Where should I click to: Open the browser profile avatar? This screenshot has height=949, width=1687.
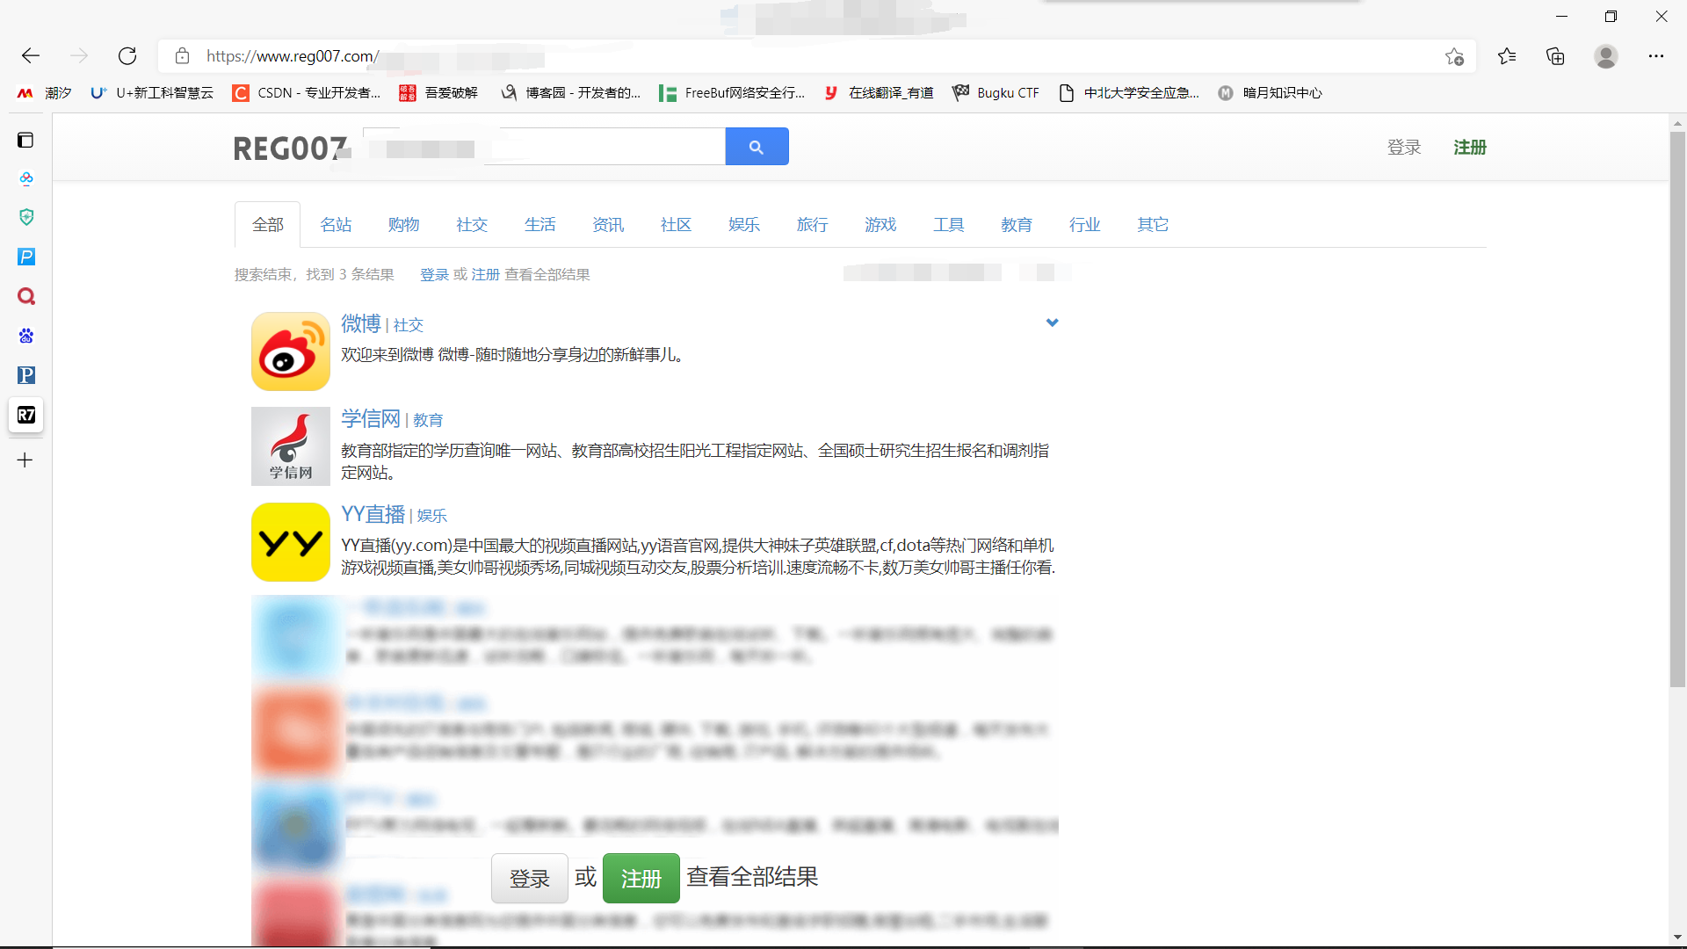[x=1606, y=56]
